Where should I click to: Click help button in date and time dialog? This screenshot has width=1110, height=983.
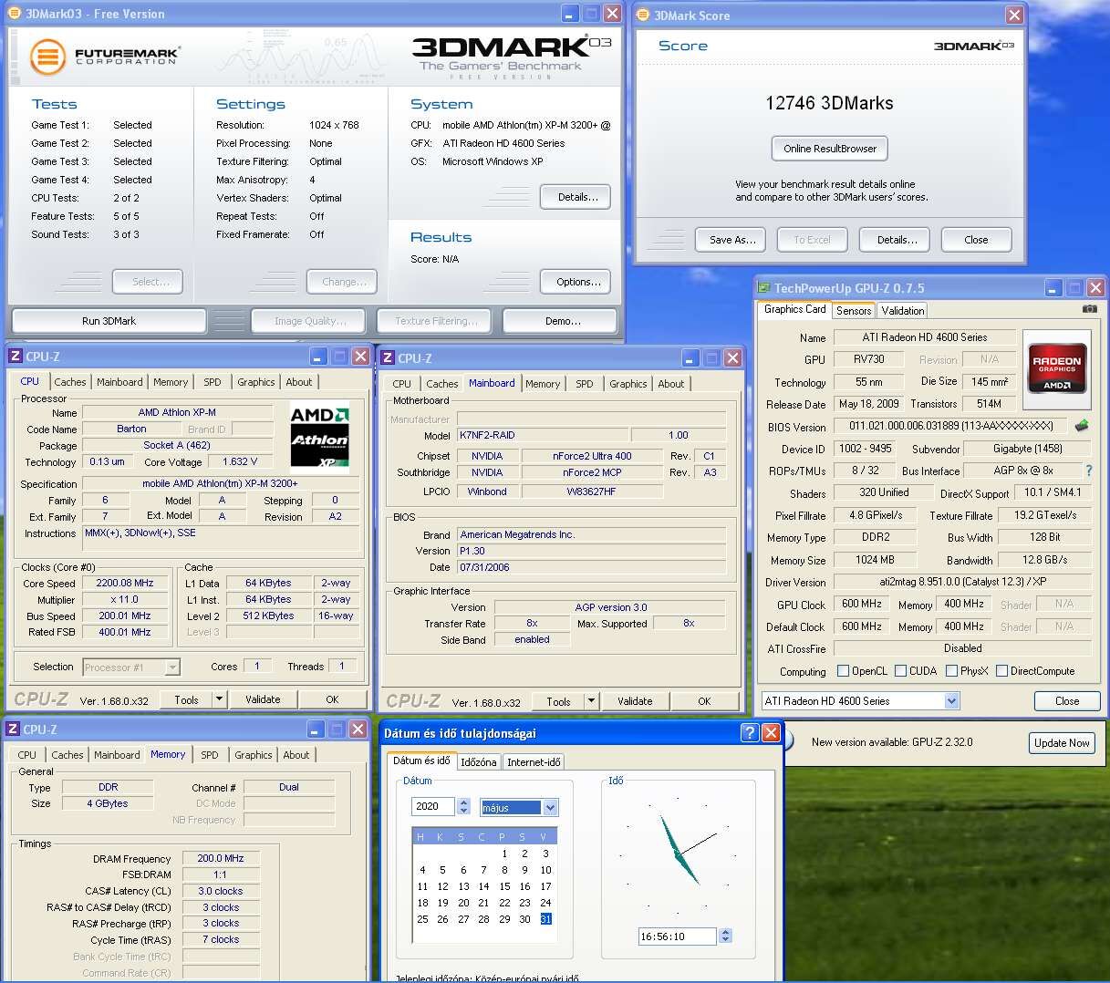pyautogui.click(x=749, y=732)
